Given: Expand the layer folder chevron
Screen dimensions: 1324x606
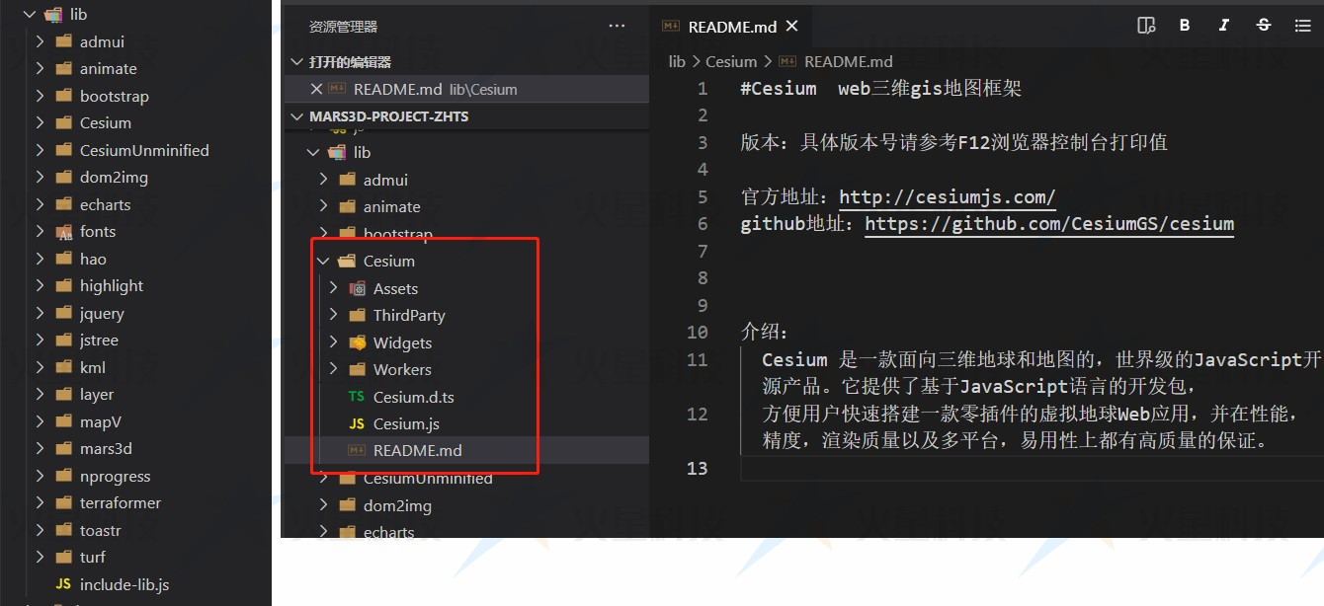Looking at the screenshot, I should point(40,395).
